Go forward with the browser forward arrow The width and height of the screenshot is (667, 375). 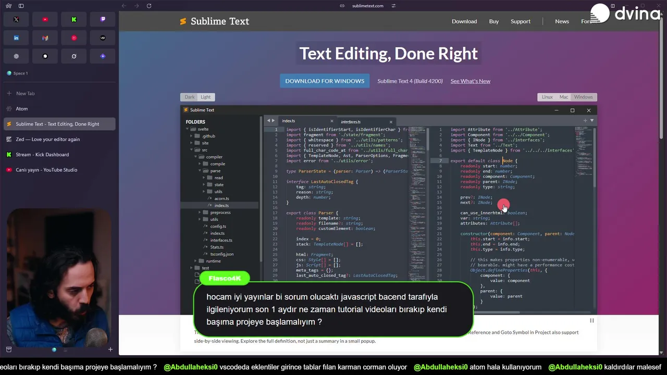(136, 6)
